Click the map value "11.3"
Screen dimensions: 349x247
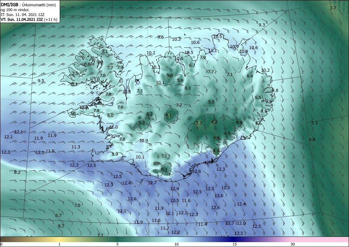pos(76,147)
